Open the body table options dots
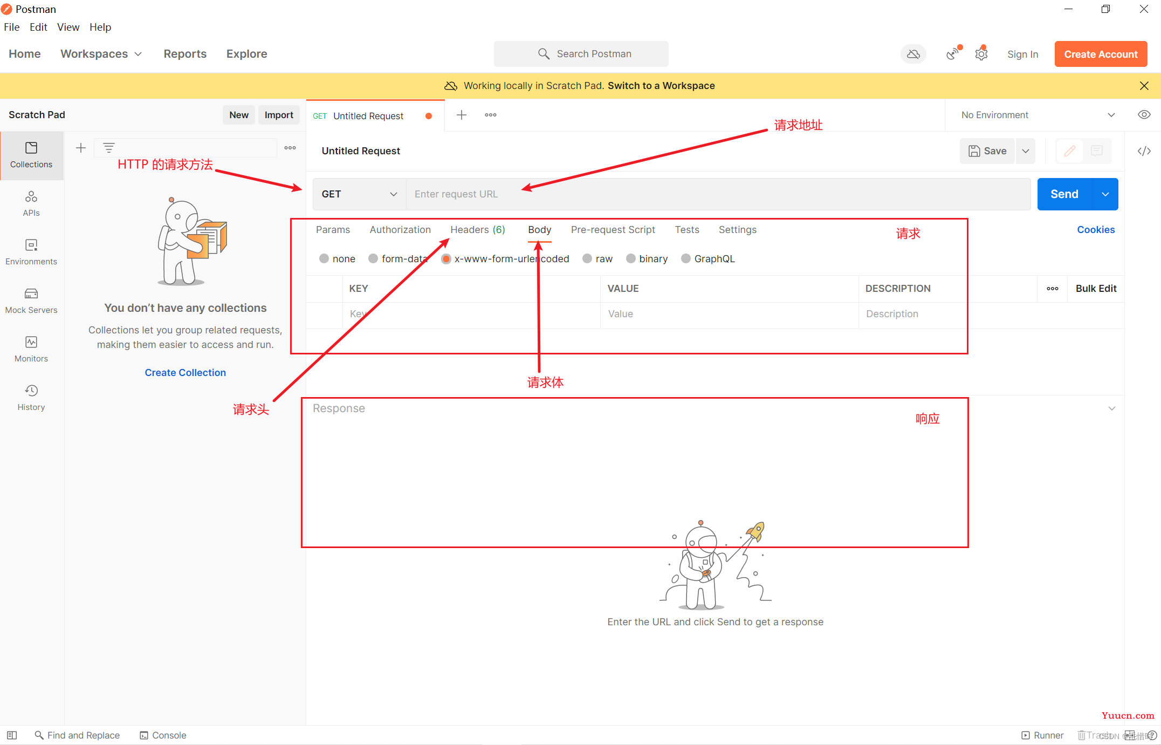This screenshot has height=745, width=1161. pos(1053,289)
